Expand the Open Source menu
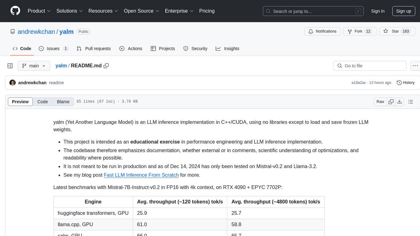420x236 pixels. click(x=141, y=11)
